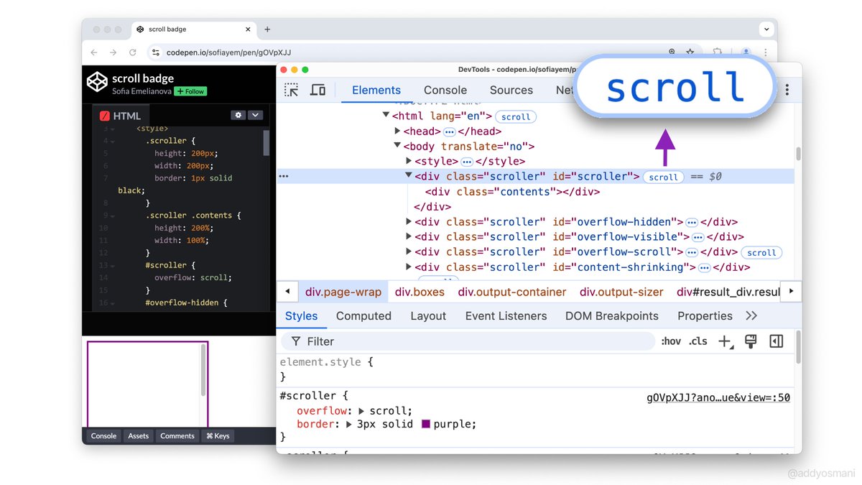This screenshot has height=485, width=862.
Task: Click the breadcrumb left arrow
Action: tap(287, 292)
